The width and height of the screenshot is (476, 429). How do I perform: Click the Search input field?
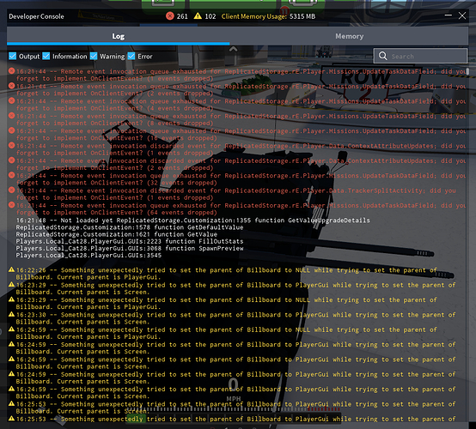(420, 56)
